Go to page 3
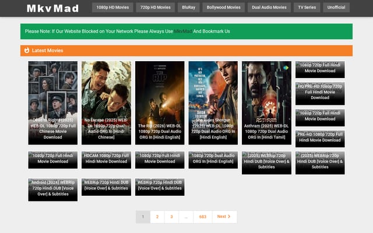Screen dimensions: 373x233 [171, 217]
